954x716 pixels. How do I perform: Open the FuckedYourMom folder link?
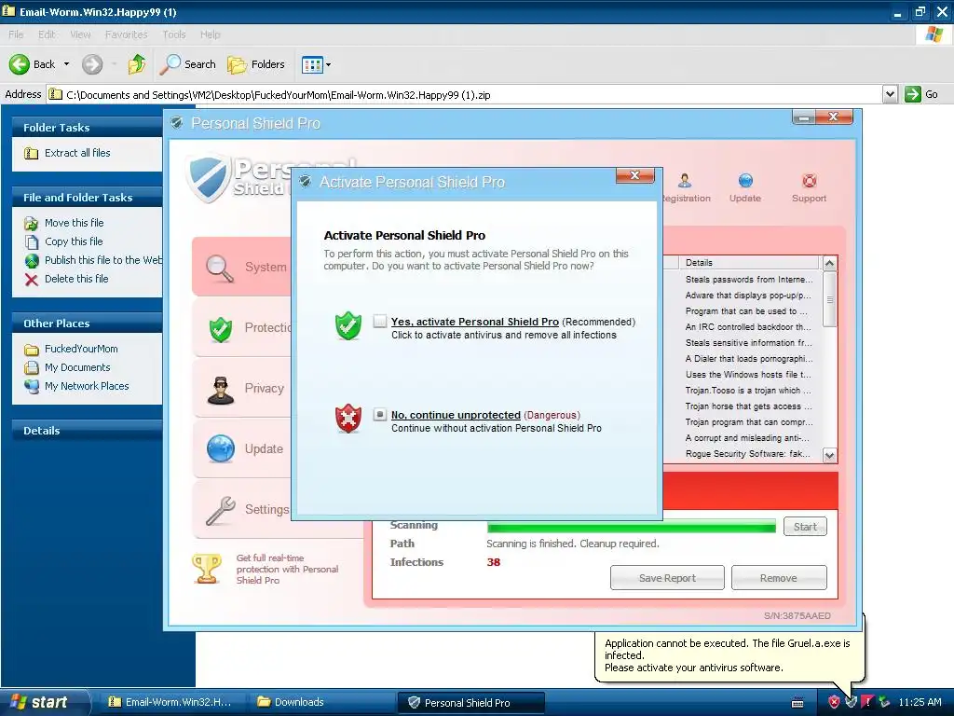tap(81, 349)
